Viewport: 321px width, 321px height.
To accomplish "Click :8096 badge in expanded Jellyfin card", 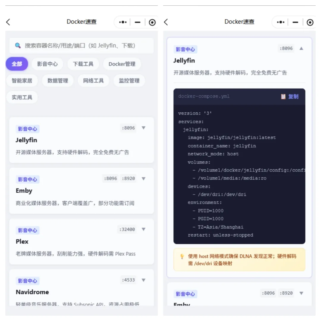I will 286,48.
